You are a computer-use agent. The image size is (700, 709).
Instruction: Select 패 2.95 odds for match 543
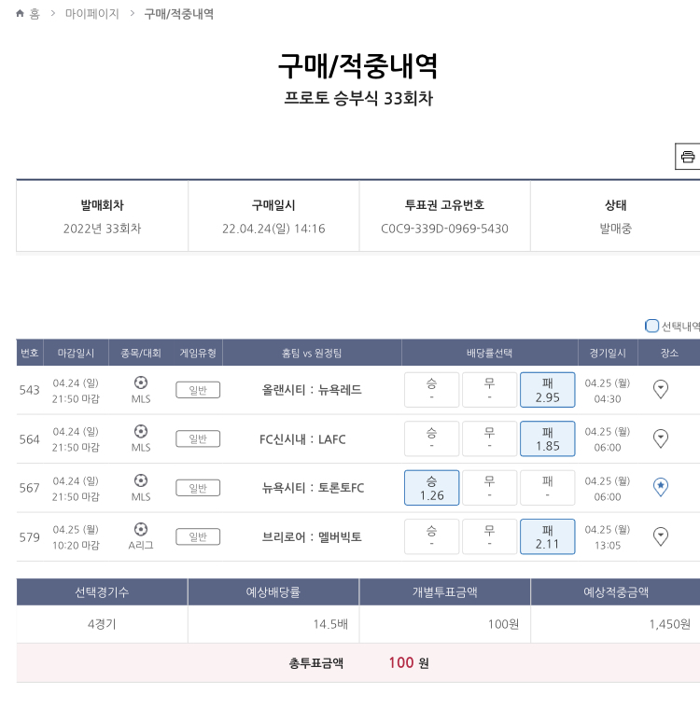point(548,390)
